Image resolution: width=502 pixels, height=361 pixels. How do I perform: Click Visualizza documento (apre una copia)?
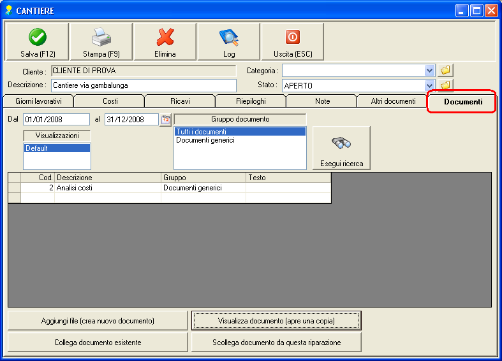276,321
